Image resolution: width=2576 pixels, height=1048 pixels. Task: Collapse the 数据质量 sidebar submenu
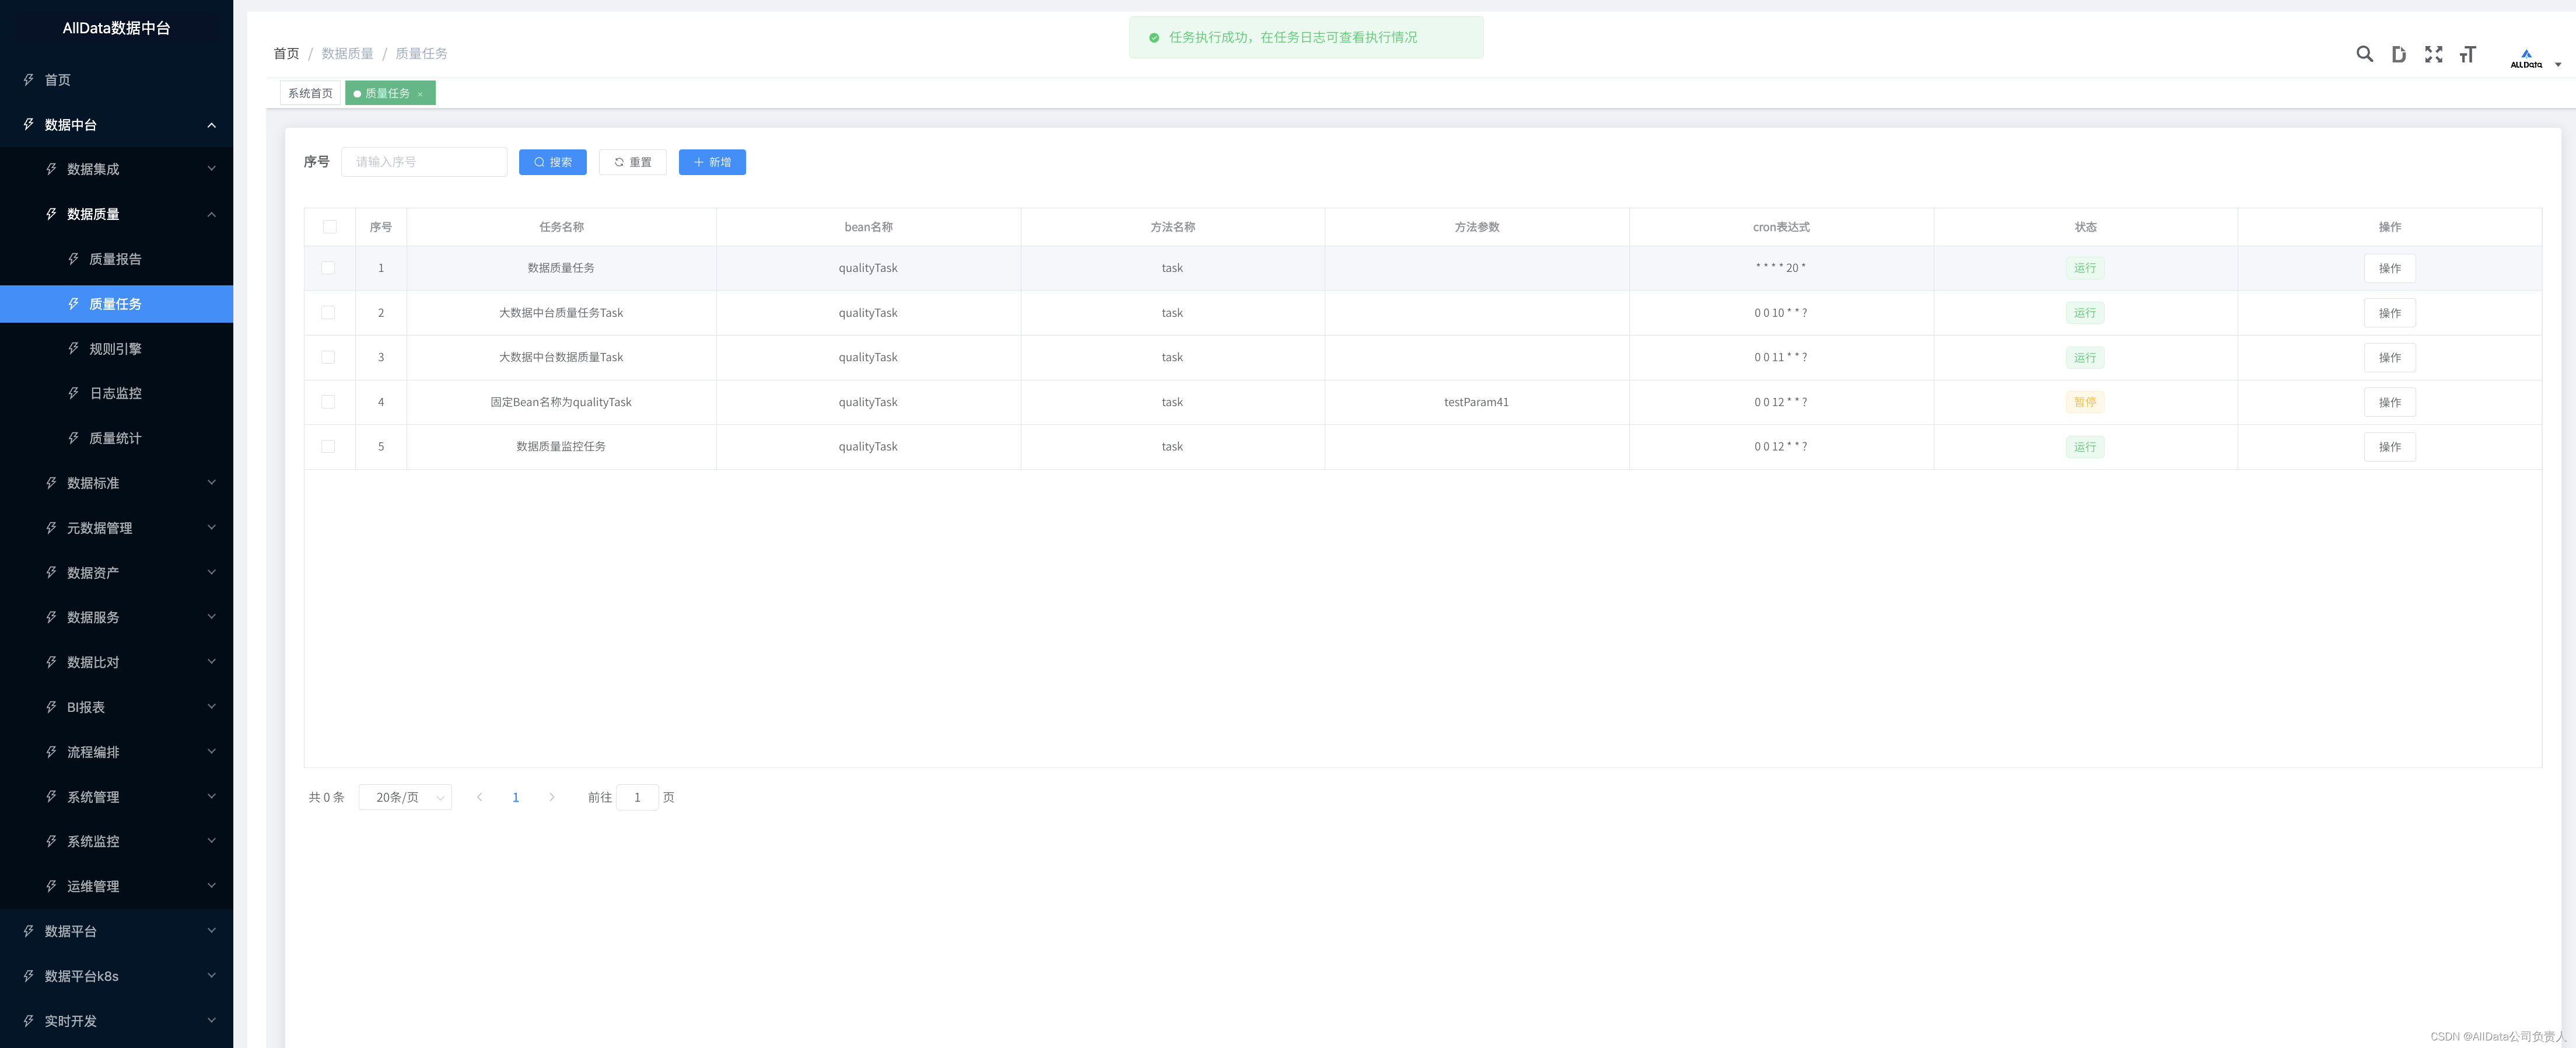[x=116, y=214]
